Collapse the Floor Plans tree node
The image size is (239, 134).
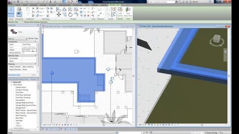click(12, 85)
